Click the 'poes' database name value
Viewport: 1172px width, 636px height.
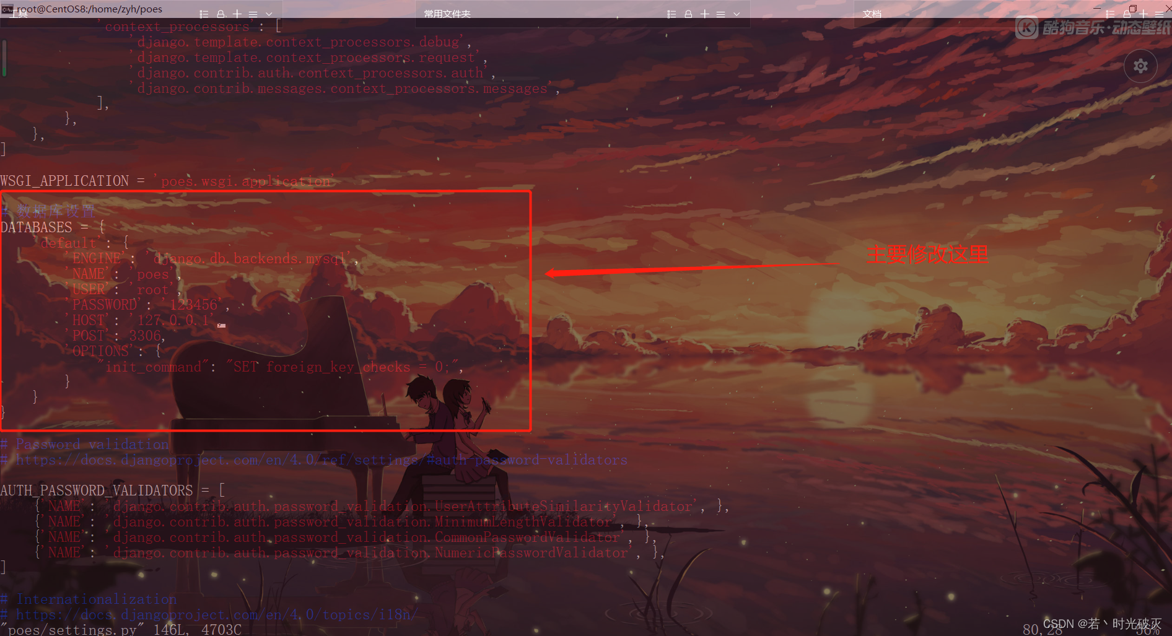[x=153, y=274]
